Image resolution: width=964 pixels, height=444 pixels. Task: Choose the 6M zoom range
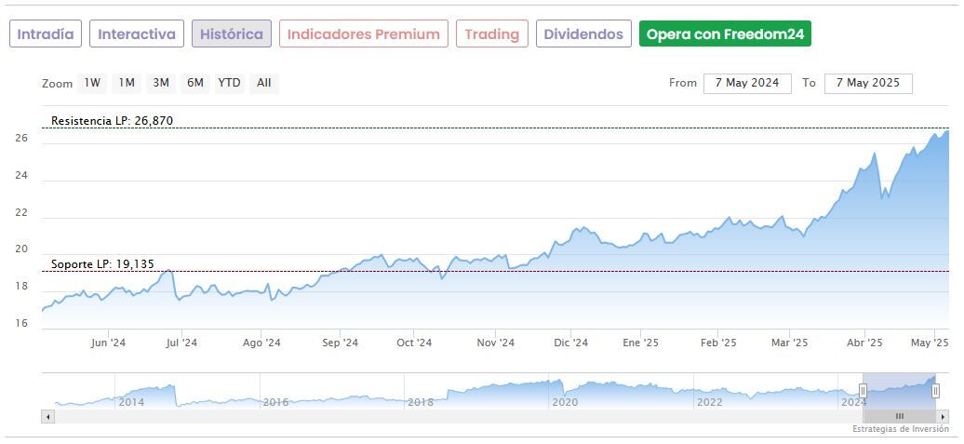click(x=194, y=83)
